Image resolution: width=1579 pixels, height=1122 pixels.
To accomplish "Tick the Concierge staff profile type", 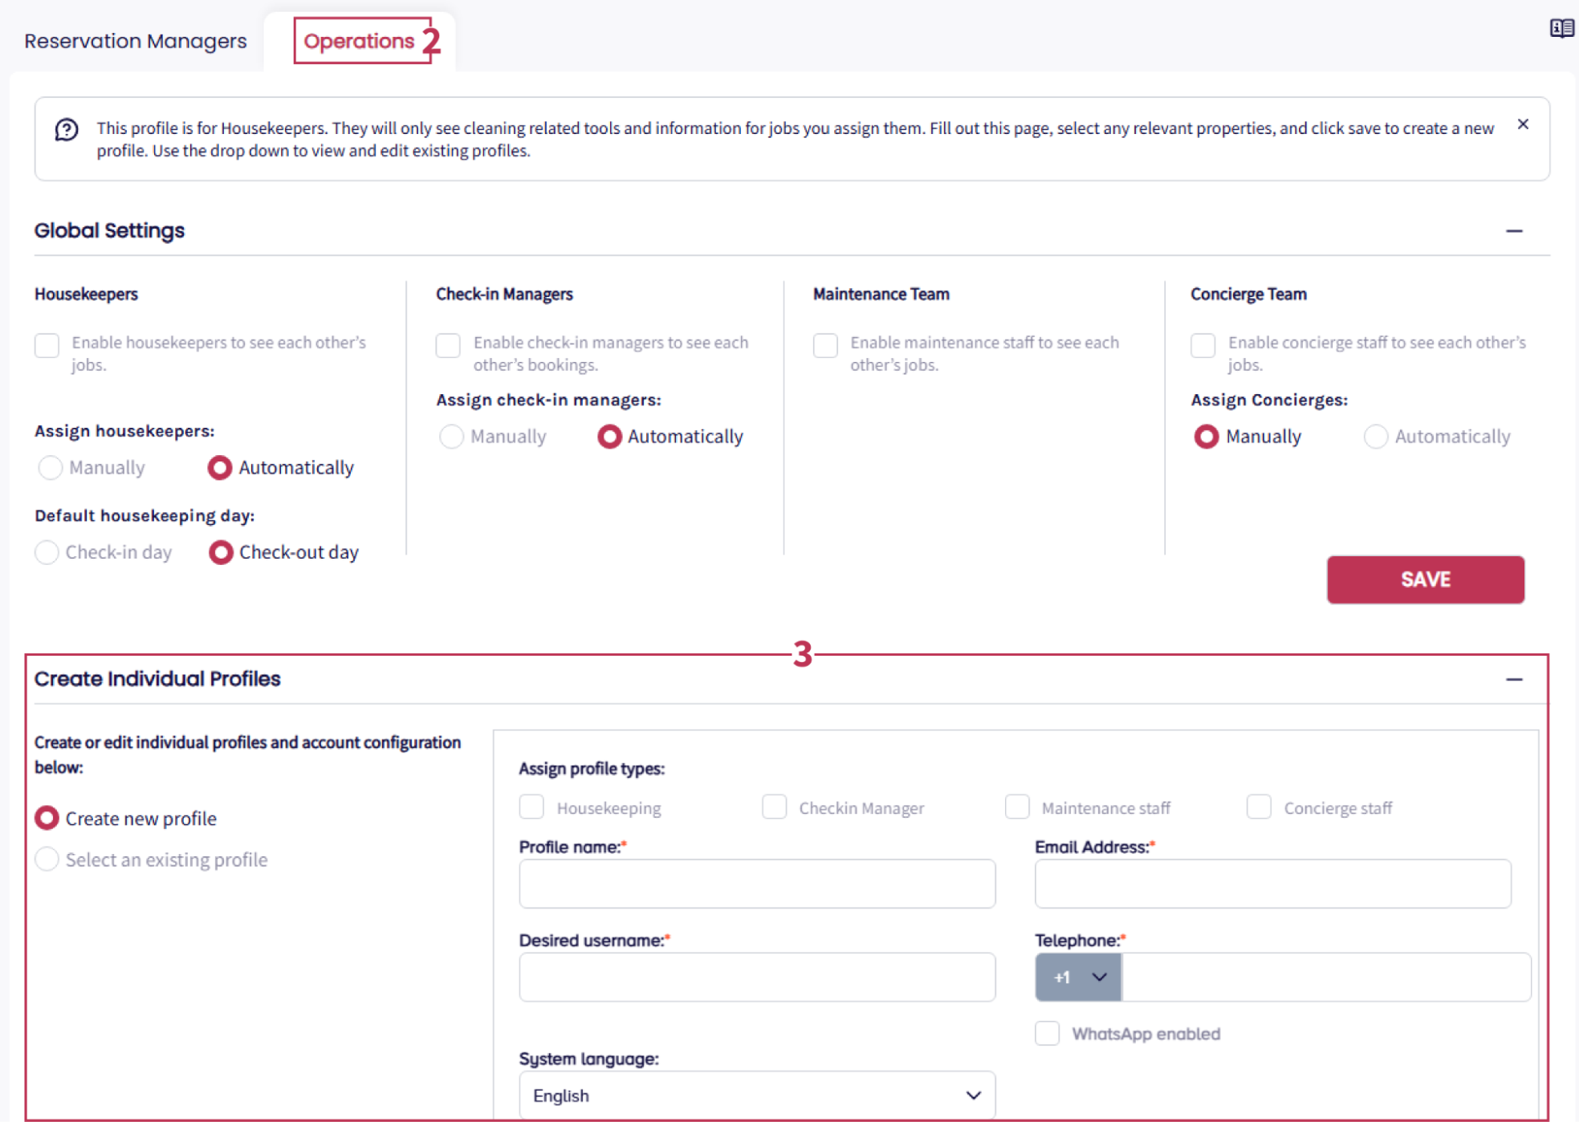I will (x=1259, y=807).
